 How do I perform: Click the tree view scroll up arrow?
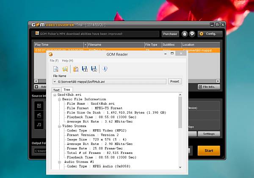coord(180,95)
